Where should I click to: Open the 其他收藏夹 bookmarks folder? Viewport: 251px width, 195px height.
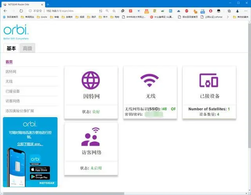coord(241,17)
